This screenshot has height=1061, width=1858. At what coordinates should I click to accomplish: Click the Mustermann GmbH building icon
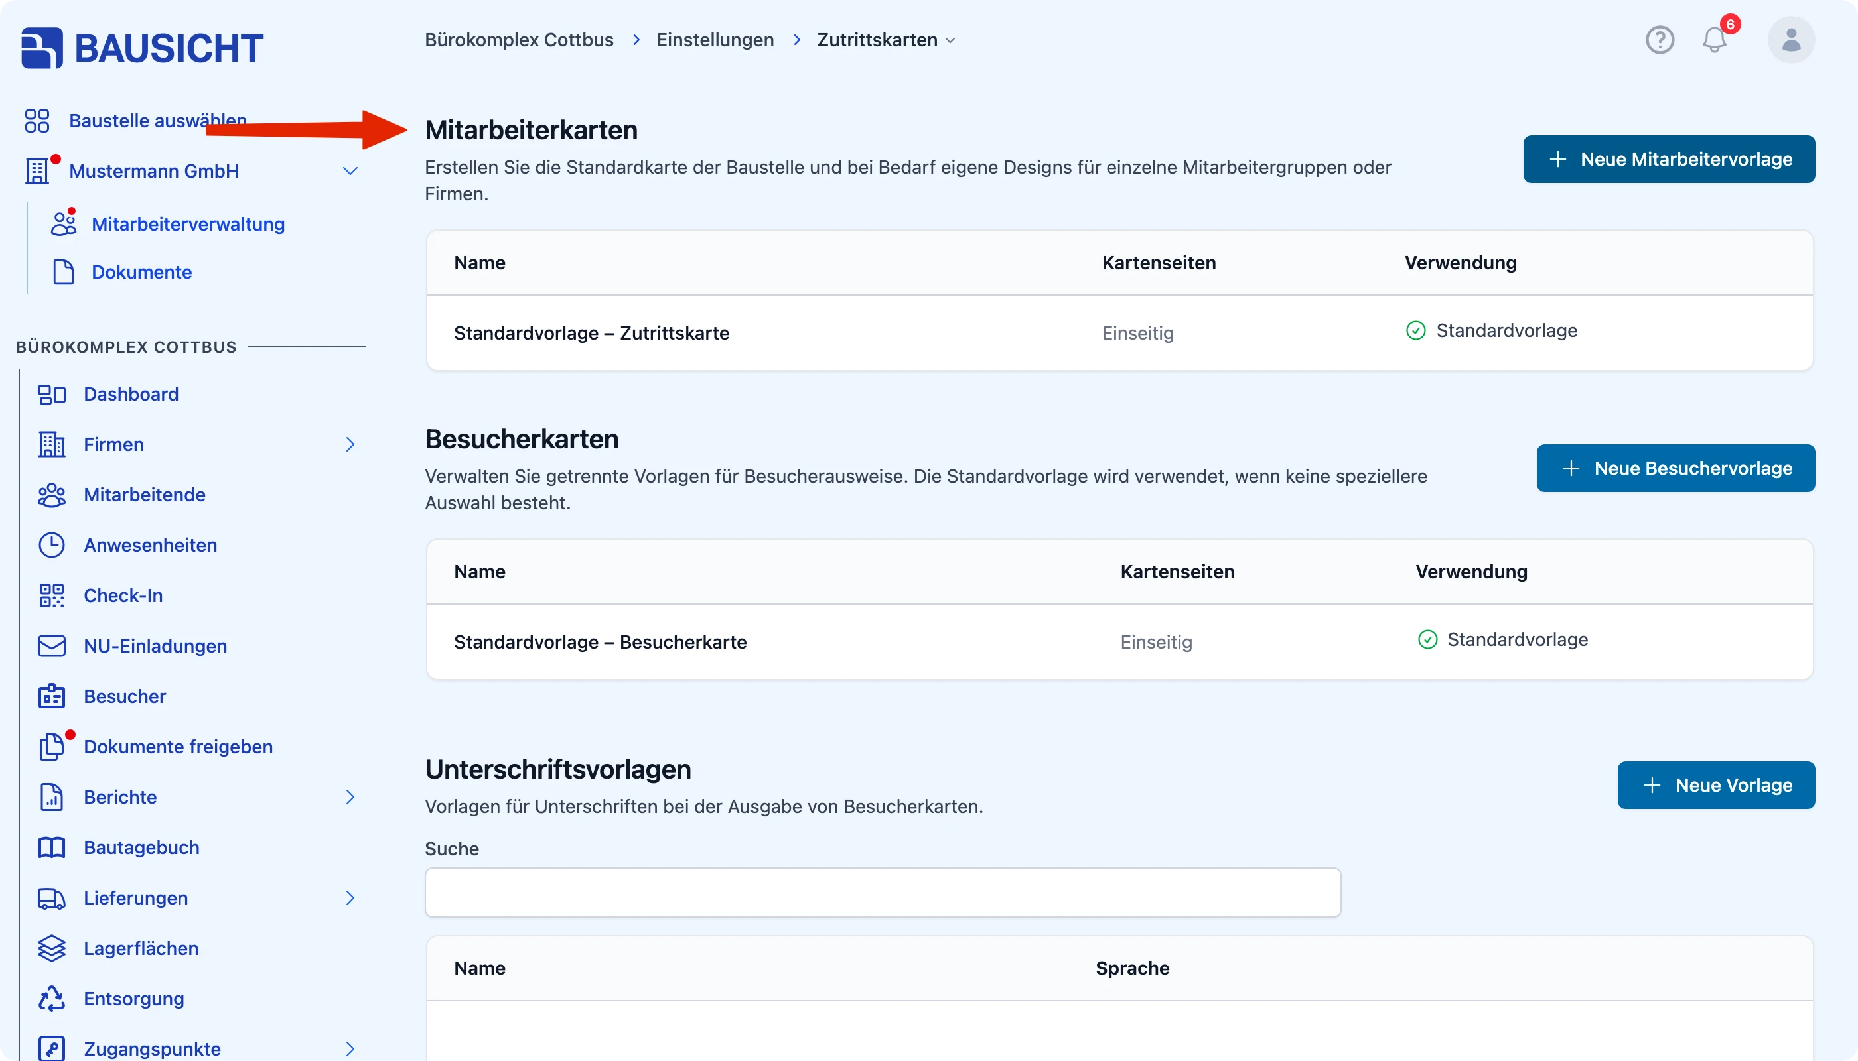37,171
